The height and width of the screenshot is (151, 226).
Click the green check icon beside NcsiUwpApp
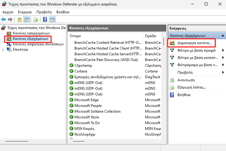click(71, 134)
